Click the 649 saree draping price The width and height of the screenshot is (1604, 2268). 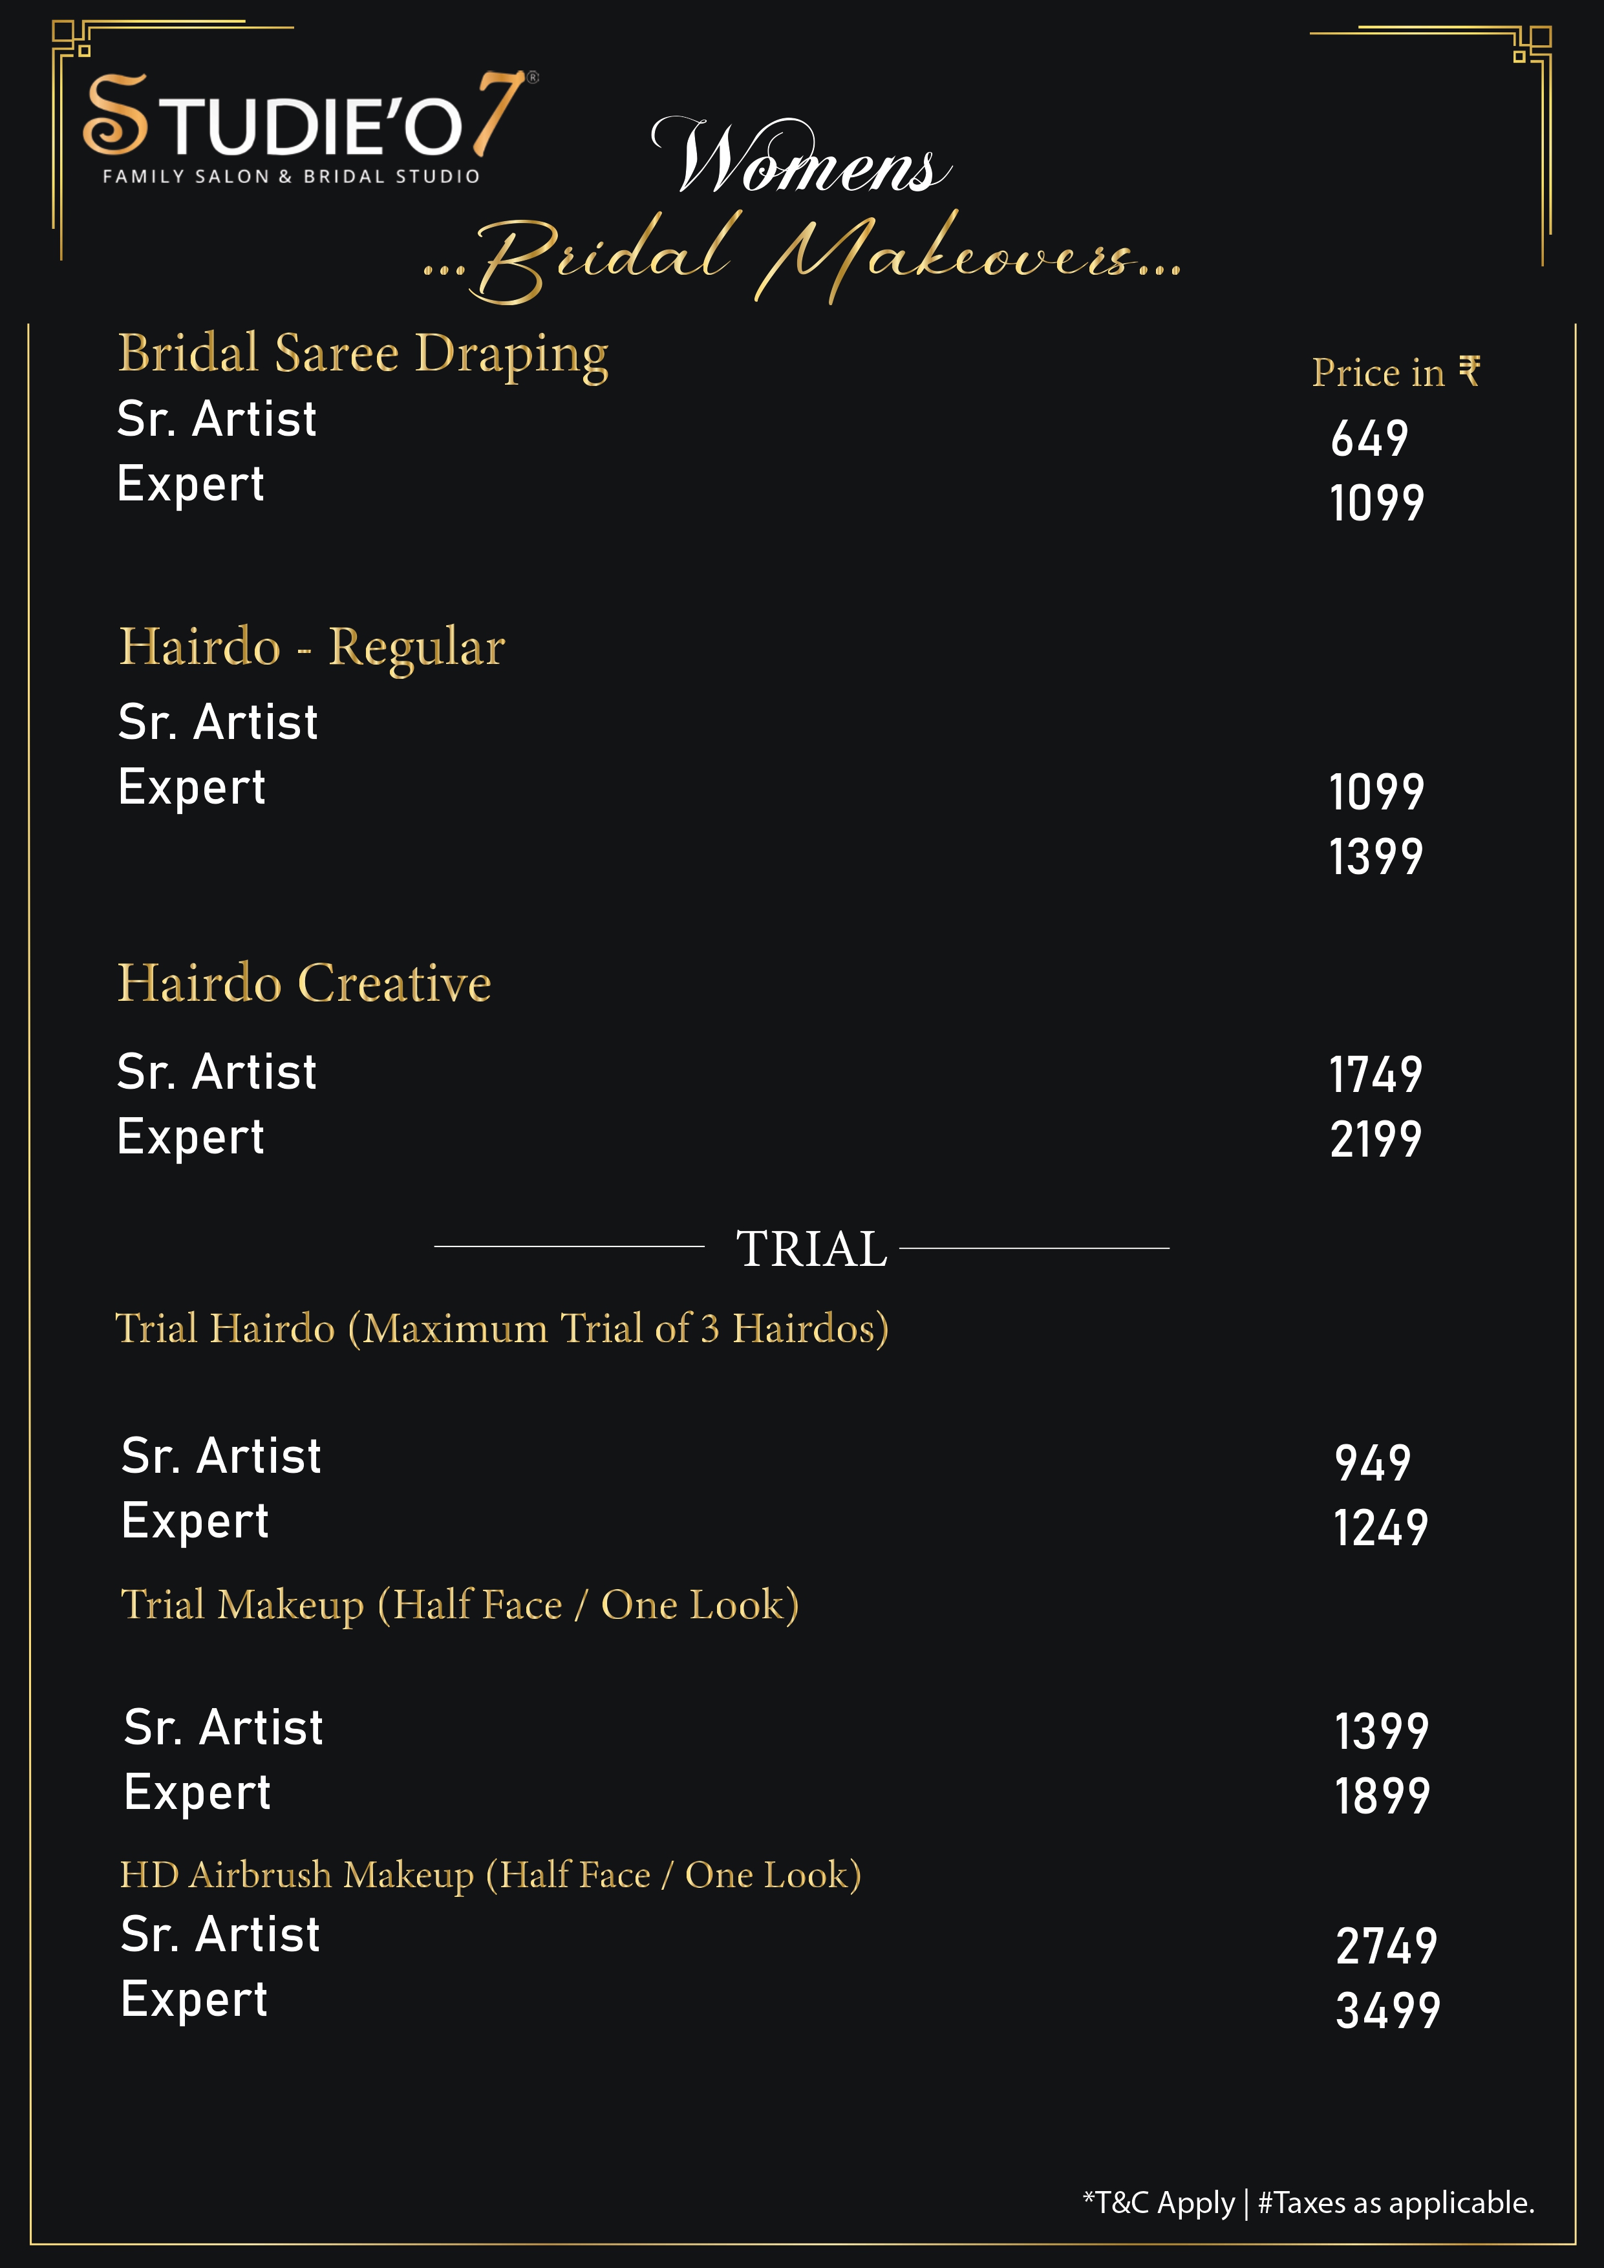(x=1369, y=438)
